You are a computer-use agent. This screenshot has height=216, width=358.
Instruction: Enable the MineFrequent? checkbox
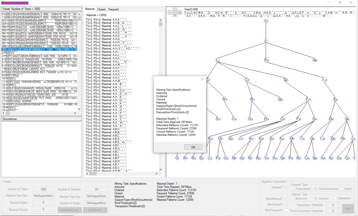286,210
